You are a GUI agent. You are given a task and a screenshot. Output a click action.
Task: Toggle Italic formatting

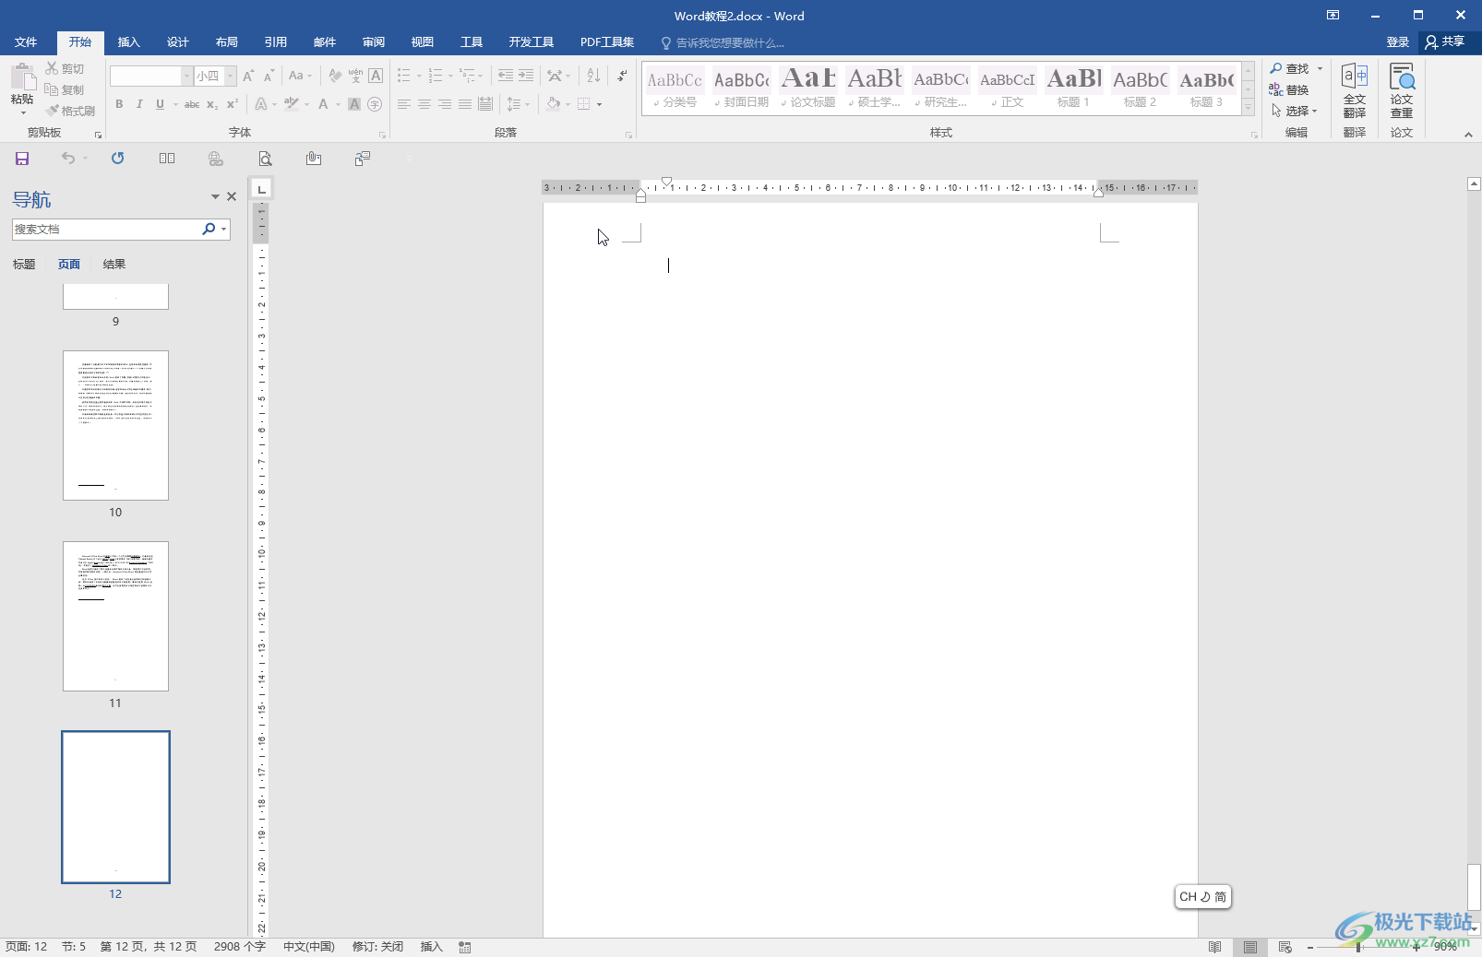(139, 104)
